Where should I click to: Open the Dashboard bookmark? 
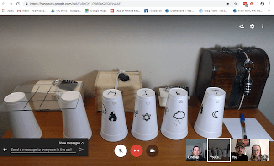click(179, 11)
